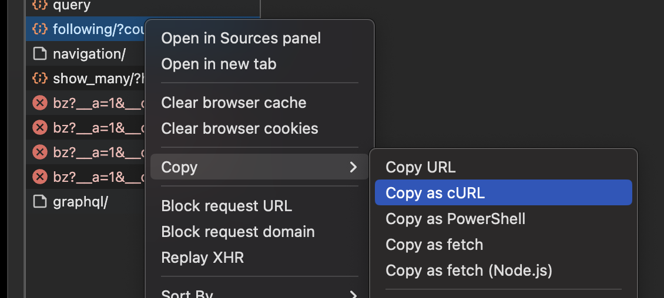Select Clear browser cookies
Image resolution: width=664 pixels, height=298 pixels.
(x=240, y=128)
